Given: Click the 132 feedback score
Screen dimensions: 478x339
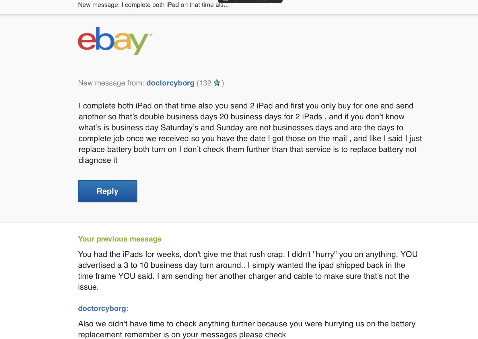Looking at the screenshot, I should click(205, 83).
